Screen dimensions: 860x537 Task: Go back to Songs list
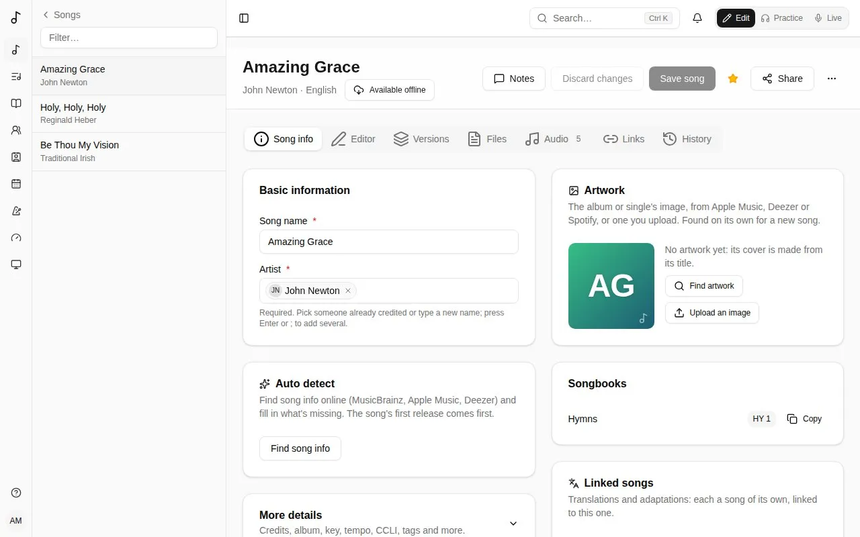coord(61,15)
